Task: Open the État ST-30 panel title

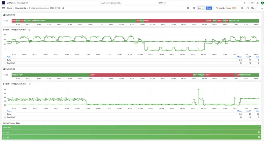Action: [10, 69]
